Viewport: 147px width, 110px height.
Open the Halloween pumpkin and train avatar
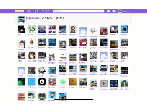point(93,84)
